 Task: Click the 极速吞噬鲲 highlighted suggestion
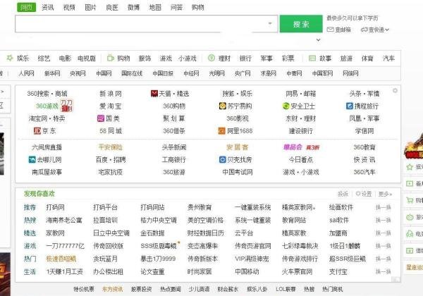coord(61,259)
